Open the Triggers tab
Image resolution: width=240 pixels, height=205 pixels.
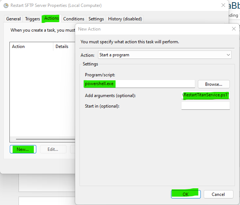point(32,19)
